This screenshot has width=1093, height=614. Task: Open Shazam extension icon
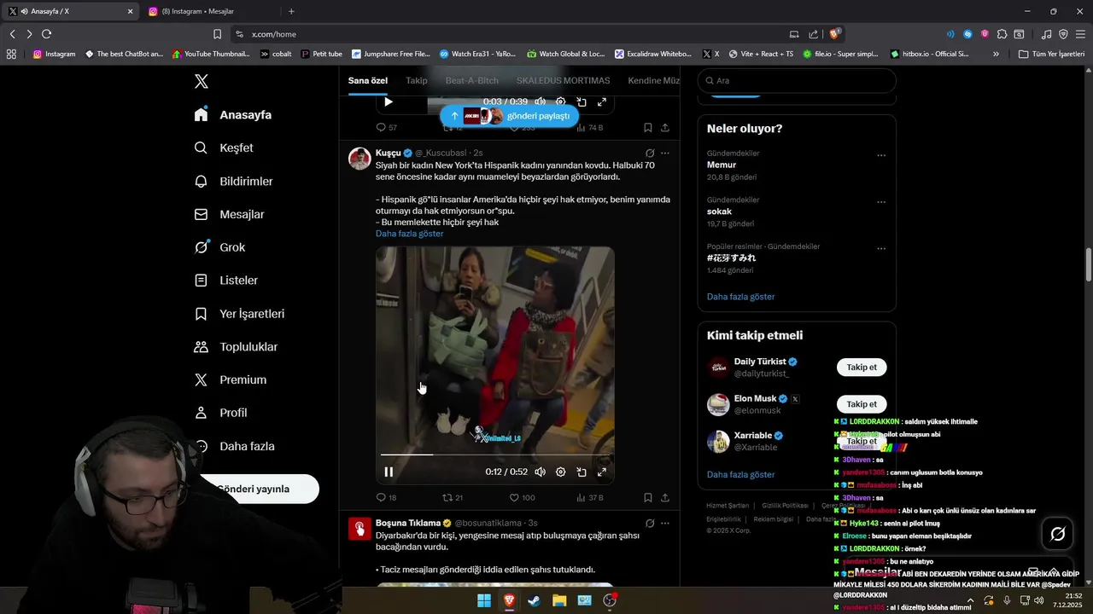967,34
